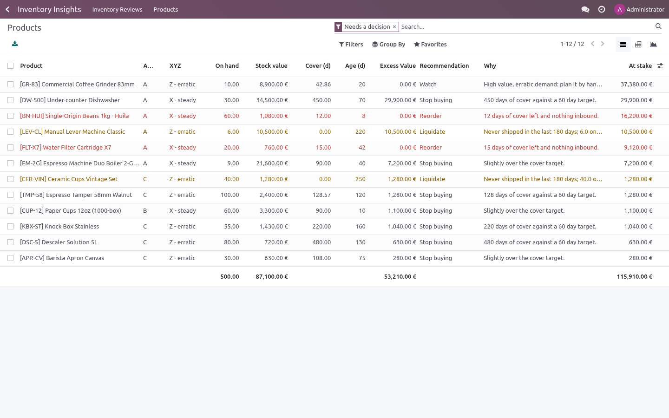The height and width of the screenshot is (418, 669).
Task: Go to next page of records
Action: pyautogui.click(x=603, y=44)
